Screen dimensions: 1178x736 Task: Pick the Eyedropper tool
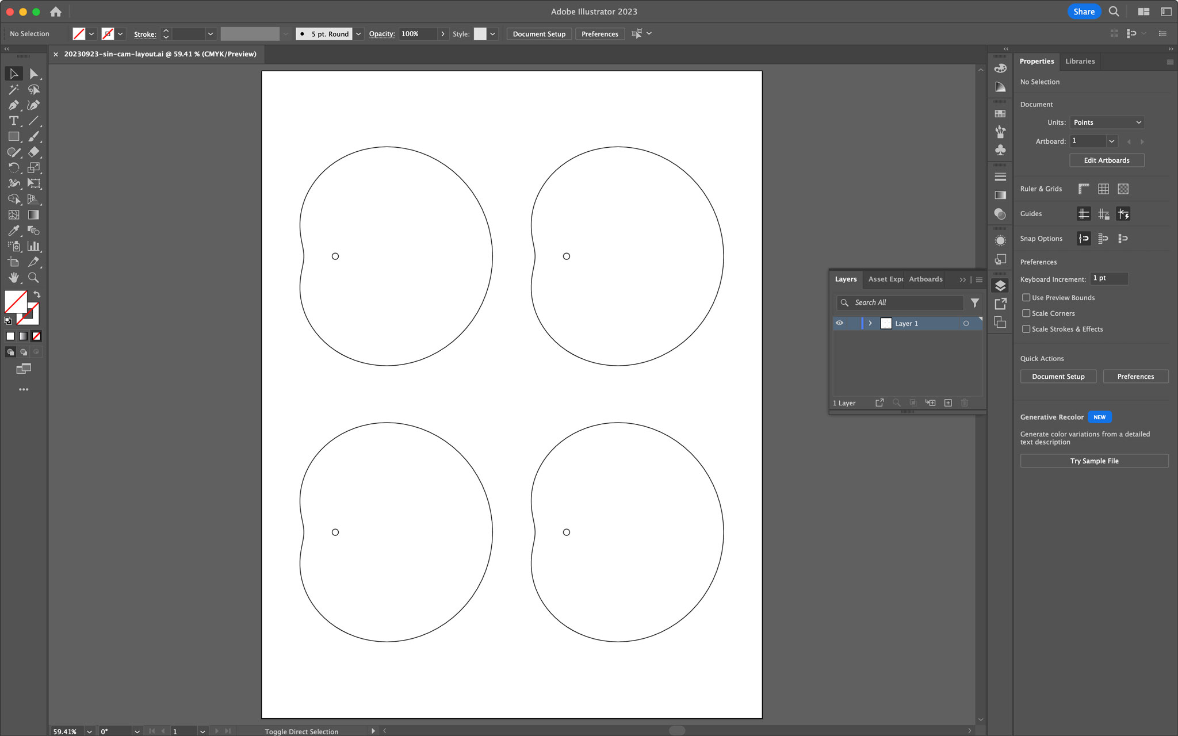tap(13, 231)
